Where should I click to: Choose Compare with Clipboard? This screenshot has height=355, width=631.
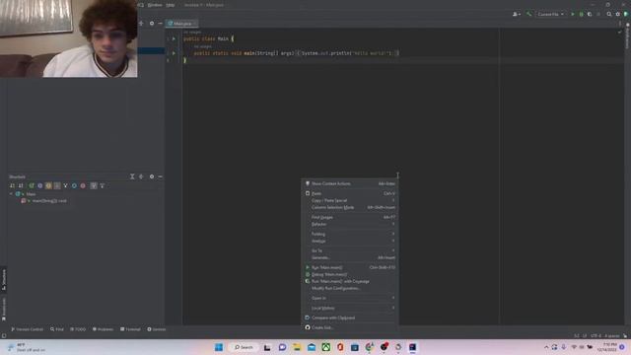tap(350, 318)
